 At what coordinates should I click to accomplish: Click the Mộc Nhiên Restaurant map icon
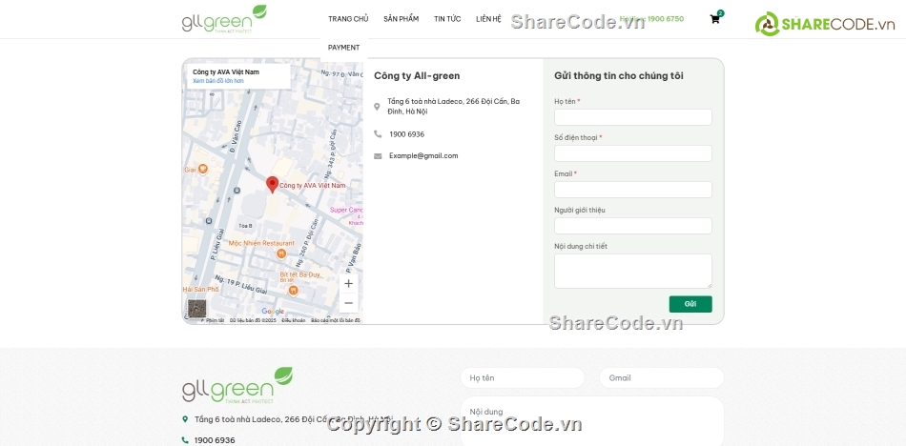(281, 253)
